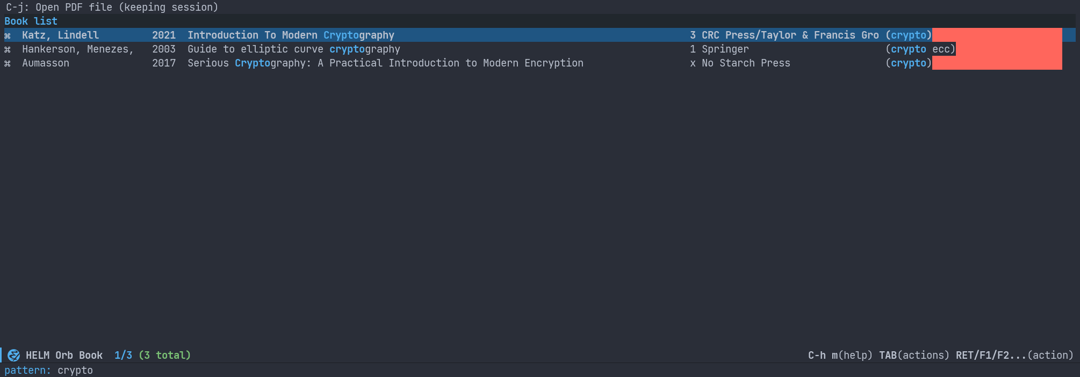The width and height of the screenshot is (1080, 377).
Task: Click the C-h m(help) hint
Action: pyautogui.click(x=840, y=355)
